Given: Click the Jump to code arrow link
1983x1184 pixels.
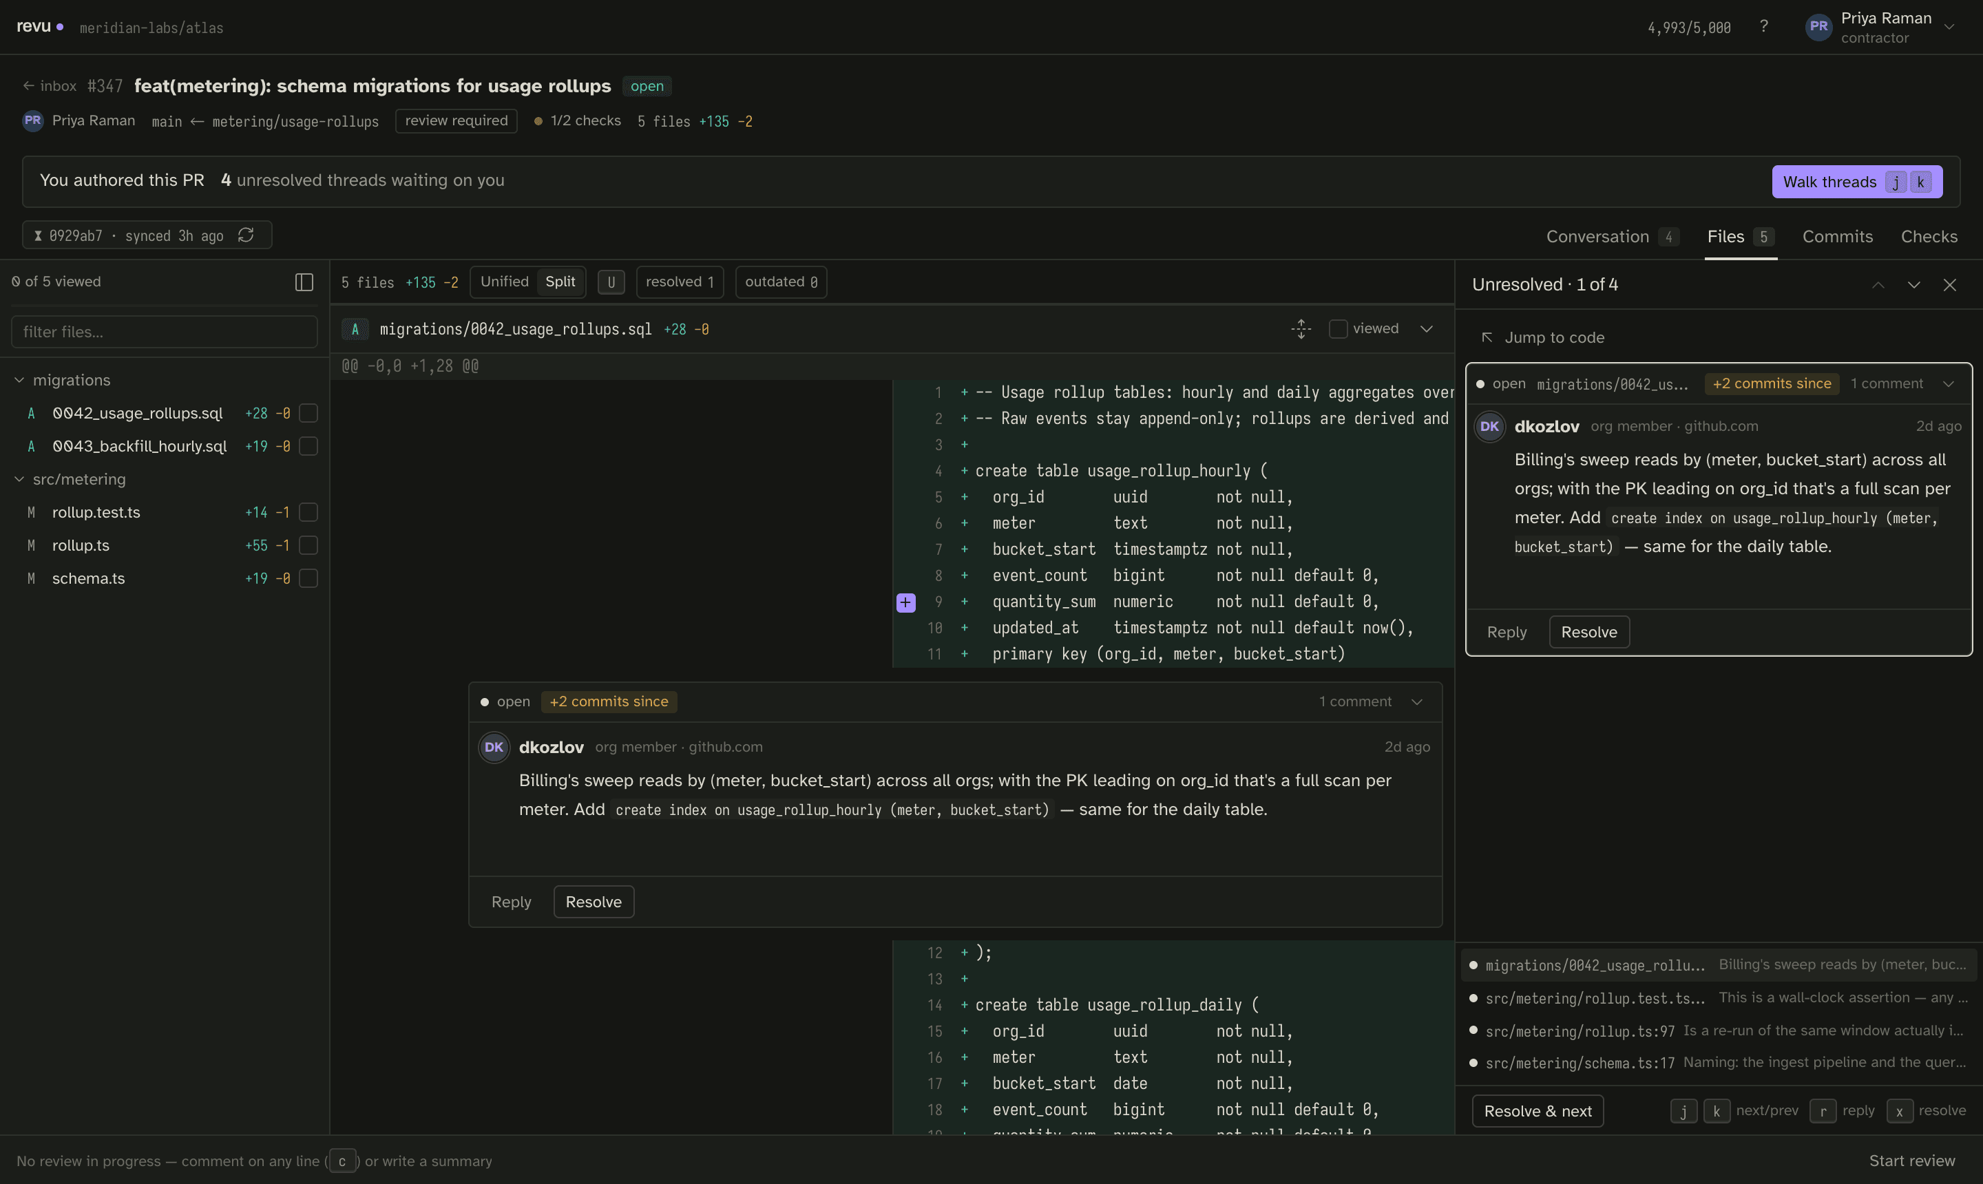Looking at the screenshot, I should pos(1542,337).
